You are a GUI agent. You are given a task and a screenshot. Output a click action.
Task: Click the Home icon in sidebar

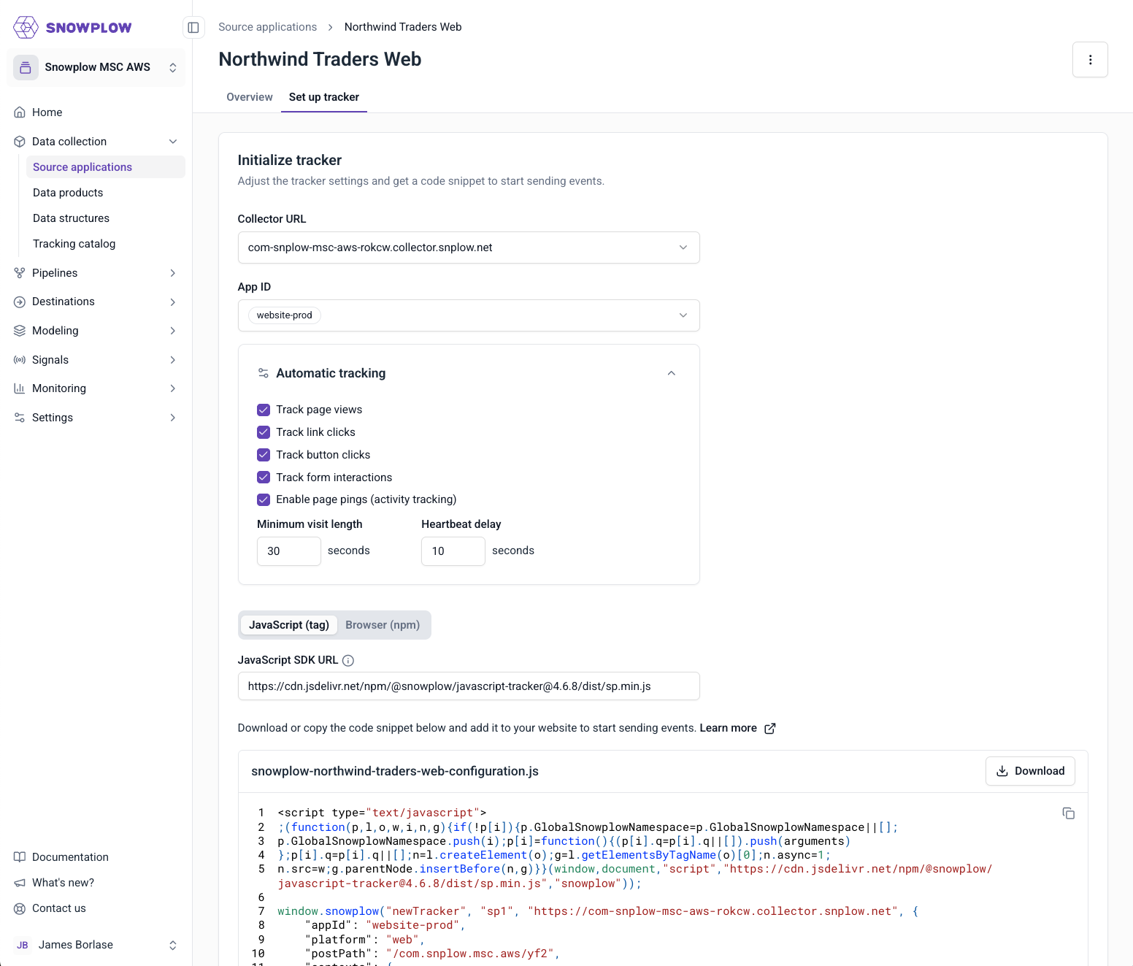click(20, 112)
